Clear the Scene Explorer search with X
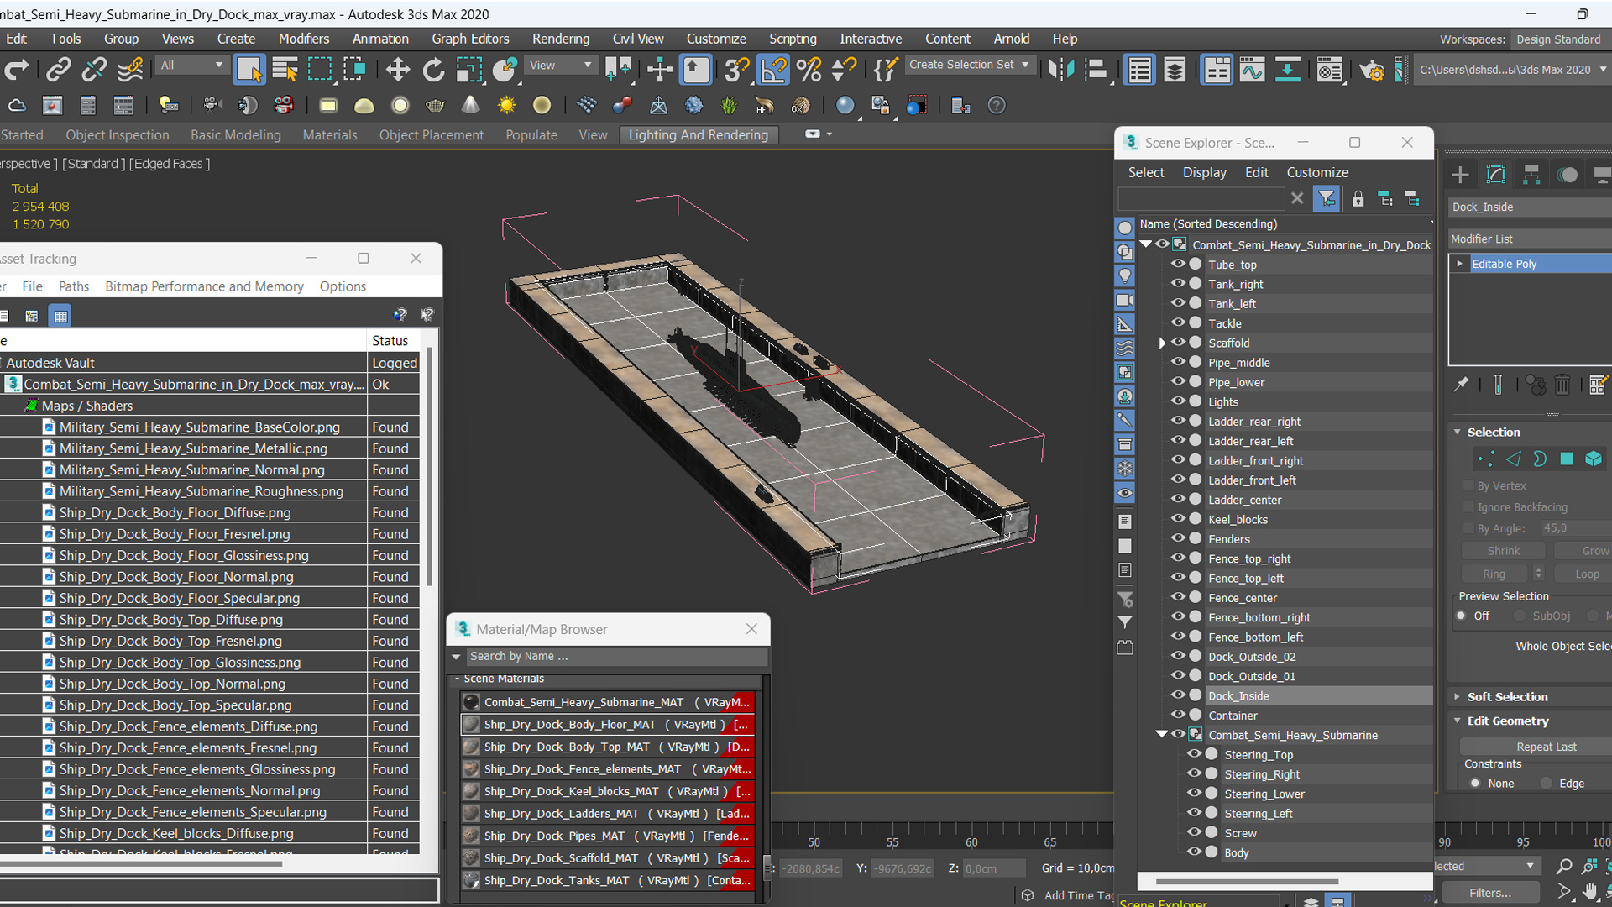This screenshot has width=1612, height=907. click(x=1297, y=199)
